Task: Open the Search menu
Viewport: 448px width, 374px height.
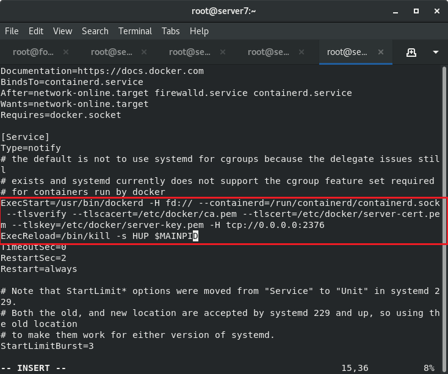Action: tap(95, 31)
